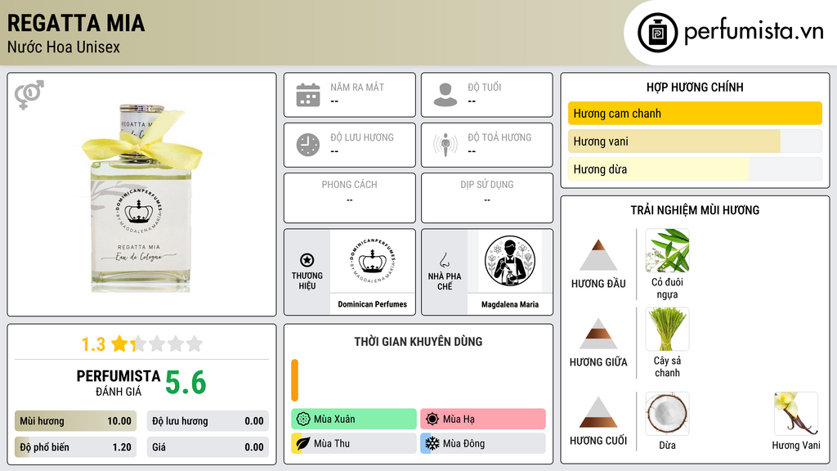Image resolution: width=837 pixels, height=471 pixels.
Task: Click the first filled rating star
Action: pos(119,343)
